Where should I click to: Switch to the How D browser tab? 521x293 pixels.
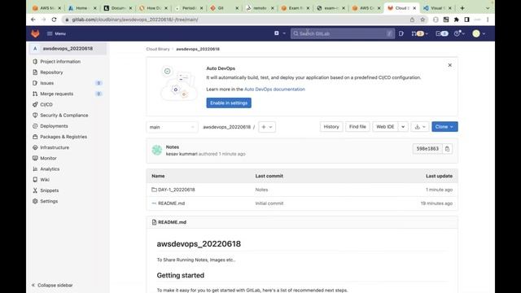coord(153,8)
